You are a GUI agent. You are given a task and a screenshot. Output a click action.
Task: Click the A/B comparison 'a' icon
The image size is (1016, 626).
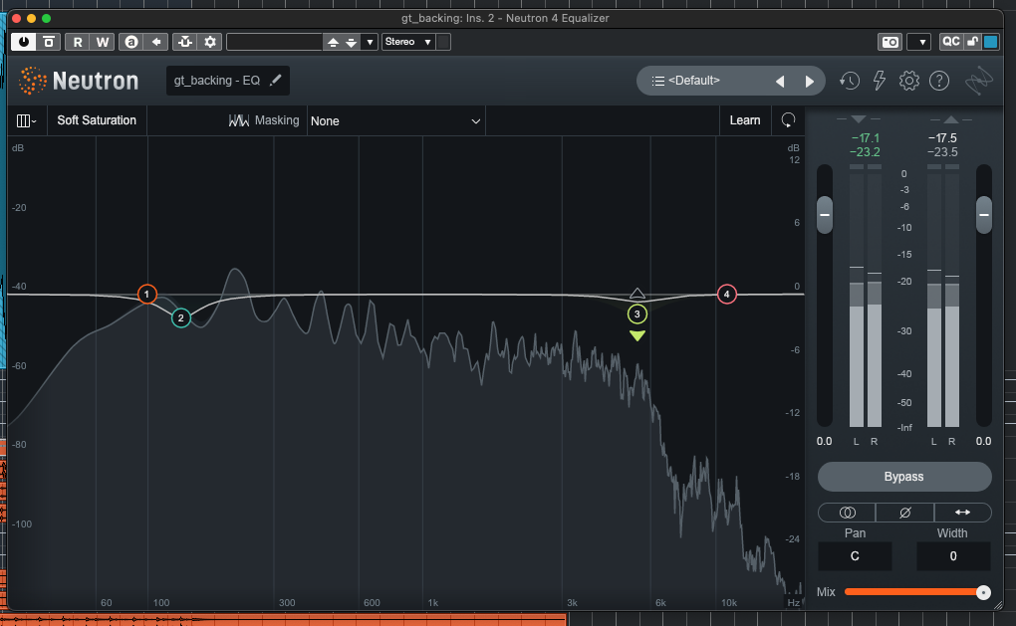point(131,42)
